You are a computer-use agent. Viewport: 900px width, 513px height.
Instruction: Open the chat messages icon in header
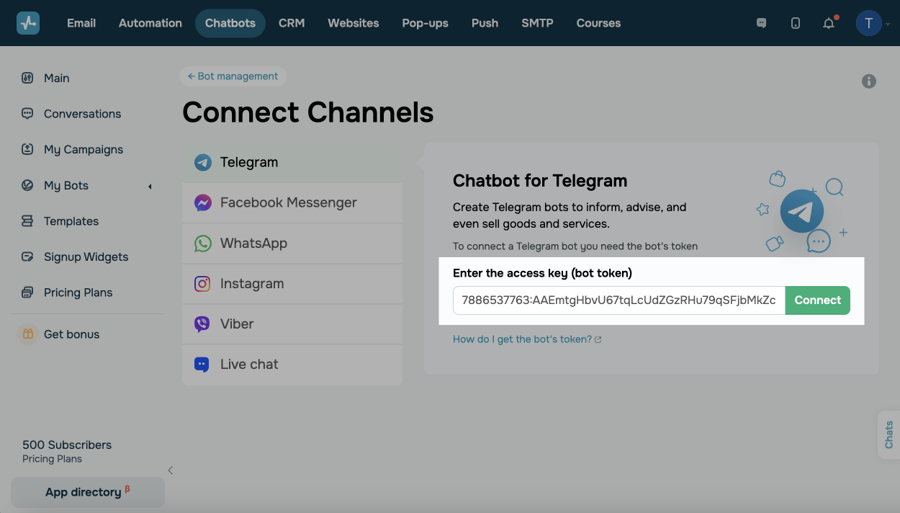[761, 23]
